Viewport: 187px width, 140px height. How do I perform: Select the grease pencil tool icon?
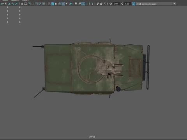pyautogui.click(x=16, y=4)
